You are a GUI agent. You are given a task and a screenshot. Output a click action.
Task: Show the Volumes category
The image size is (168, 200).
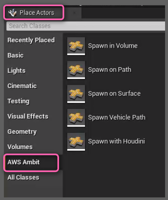(x=20, y=147)
